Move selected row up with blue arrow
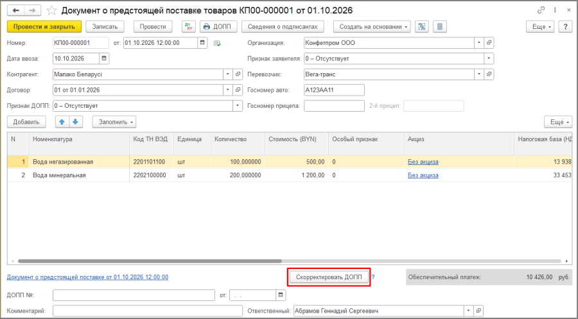Image resolution: width=578 pixels, height=319 pixels. coord(62,122)
